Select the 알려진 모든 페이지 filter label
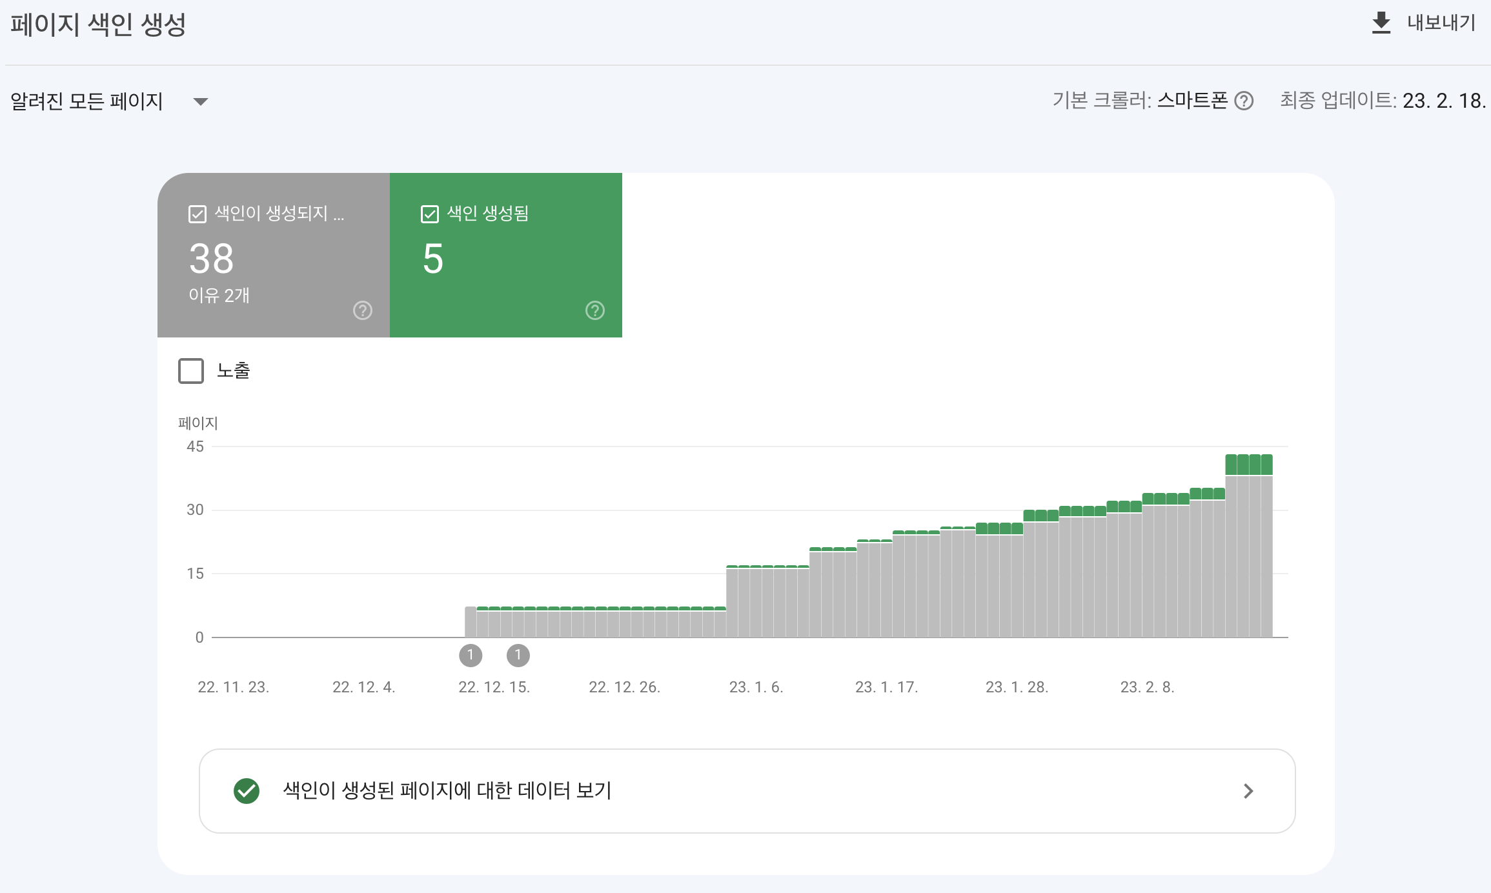This screenshot has width=1491, height=893. click(x=86, y=101)
